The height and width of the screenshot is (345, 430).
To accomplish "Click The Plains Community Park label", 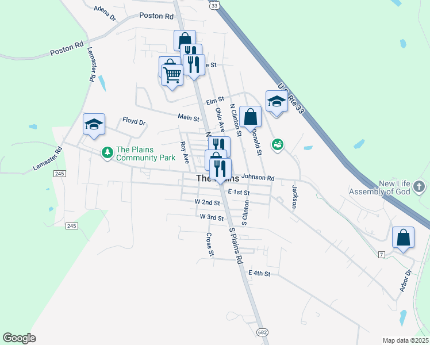I will (x=145, y=154).
